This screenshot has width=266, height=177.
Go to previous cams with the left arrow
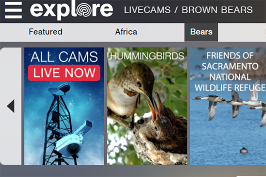11,106
